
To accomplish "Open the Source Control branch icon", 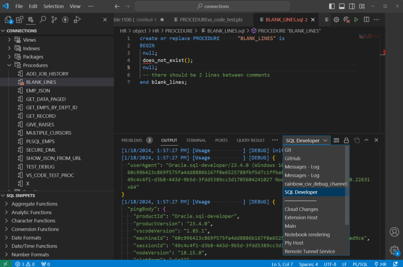I will pyautogui.click(x=54, y=20).
